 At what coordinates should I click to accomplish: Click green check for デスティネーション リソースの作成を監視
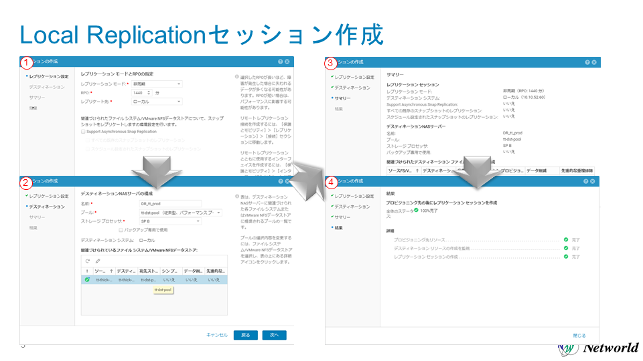click(566, 248)
